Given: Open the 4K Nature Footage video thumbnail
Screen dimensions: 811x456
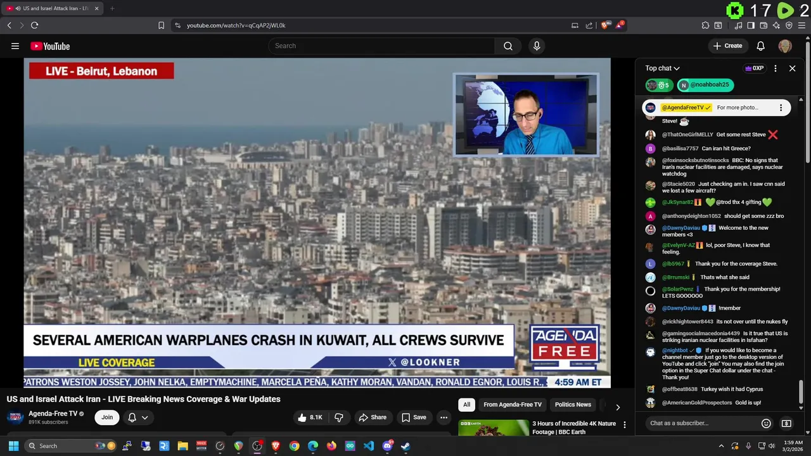Looking at the screenshot, I should click(x=494, y=427).
